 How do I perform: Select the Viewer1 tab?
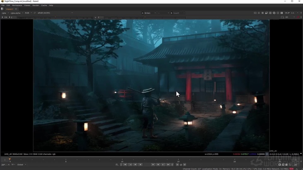coord(10,9)
